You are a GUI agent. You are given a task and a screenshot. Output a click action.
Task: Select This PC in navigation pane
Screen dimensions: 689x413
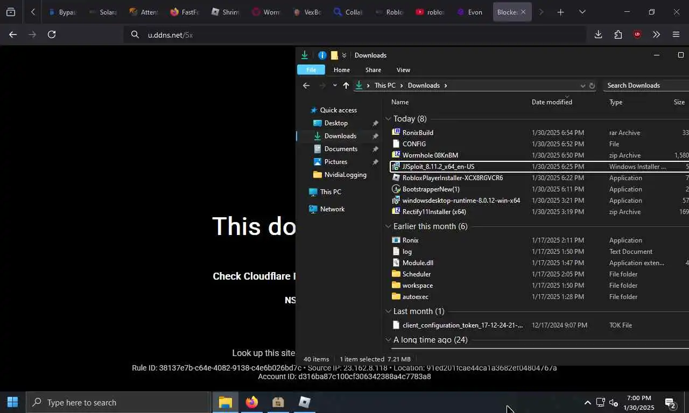pos(331,192)
